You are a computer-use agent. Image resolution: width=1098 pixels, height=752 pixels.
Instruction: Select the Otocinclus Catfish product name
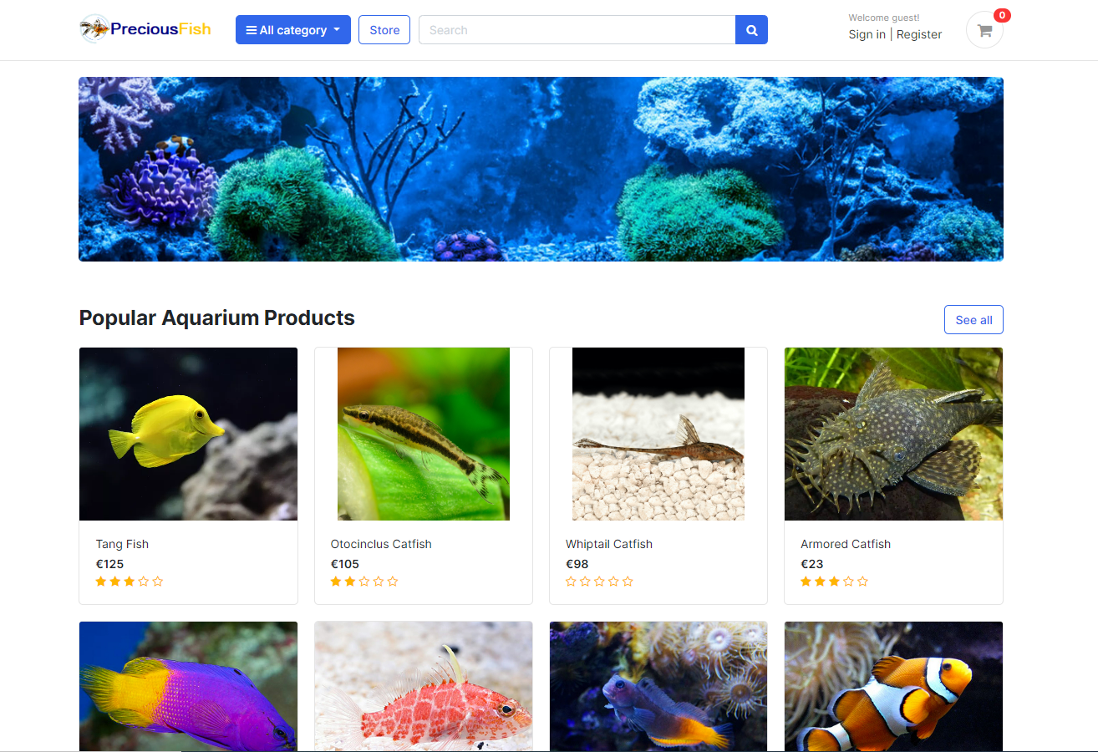click(381, 544)
